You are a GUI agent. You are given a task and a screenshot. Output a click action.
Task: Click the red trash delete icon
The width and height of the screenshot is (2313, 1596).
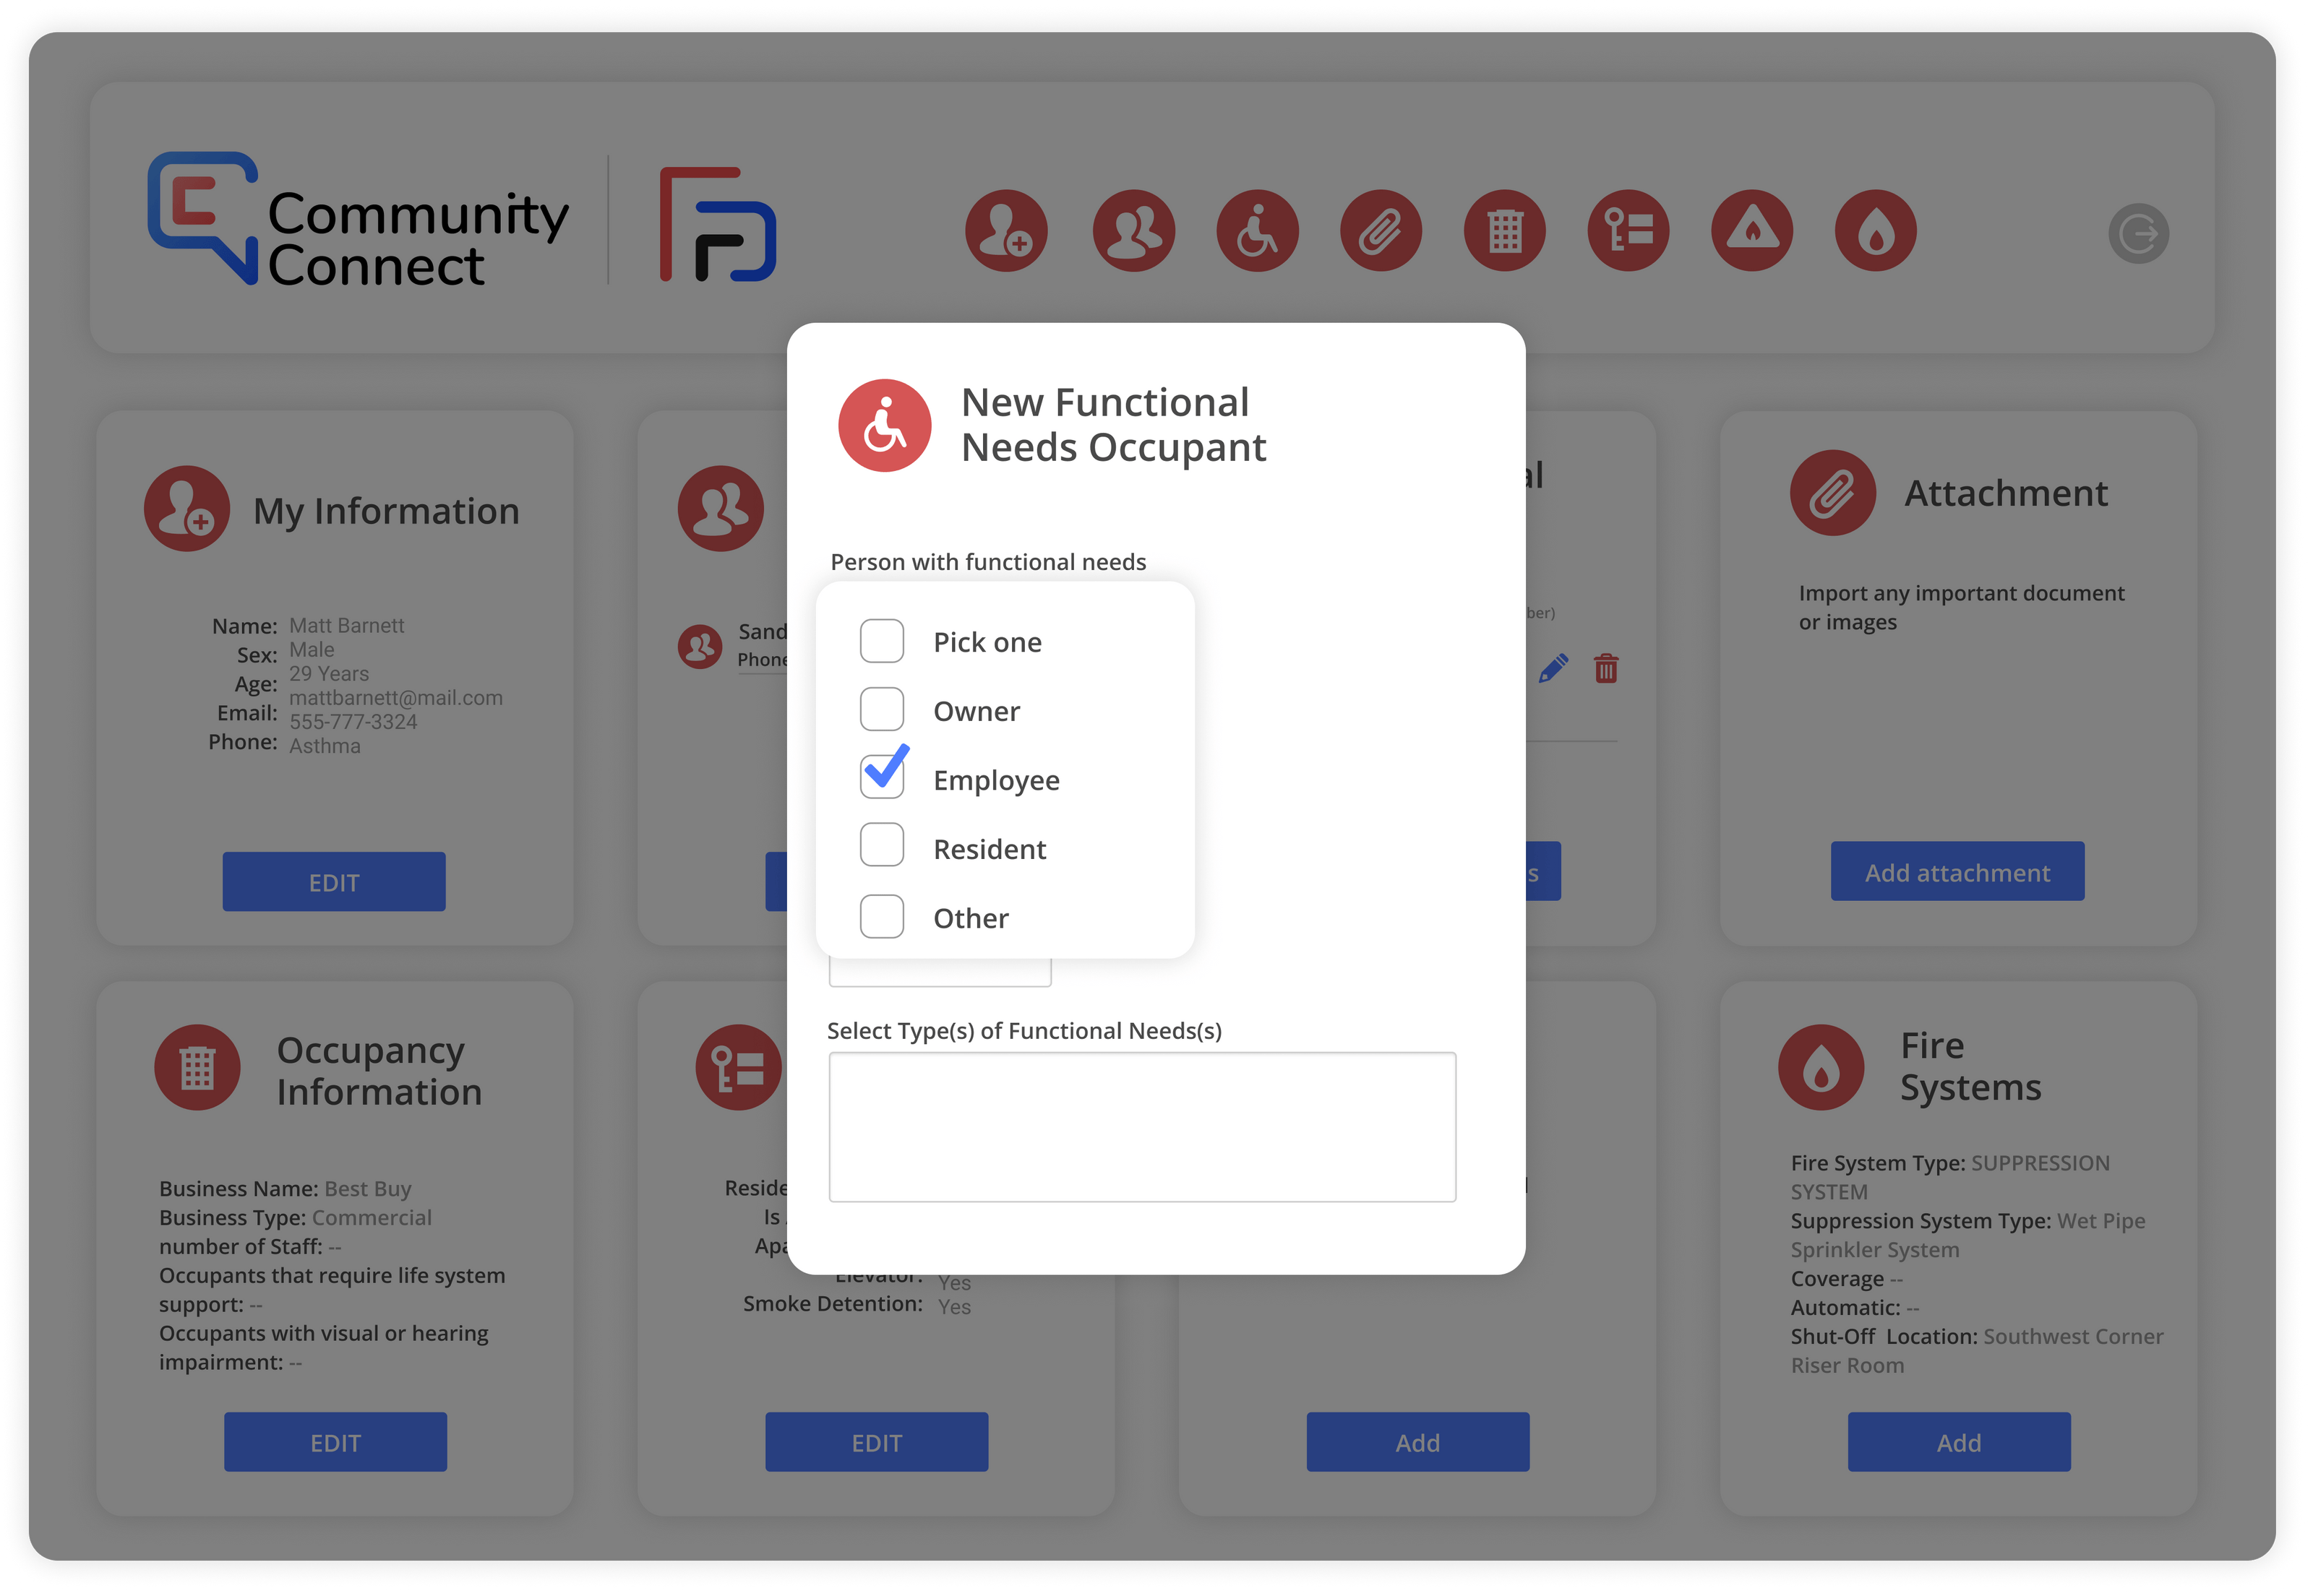1607,668
